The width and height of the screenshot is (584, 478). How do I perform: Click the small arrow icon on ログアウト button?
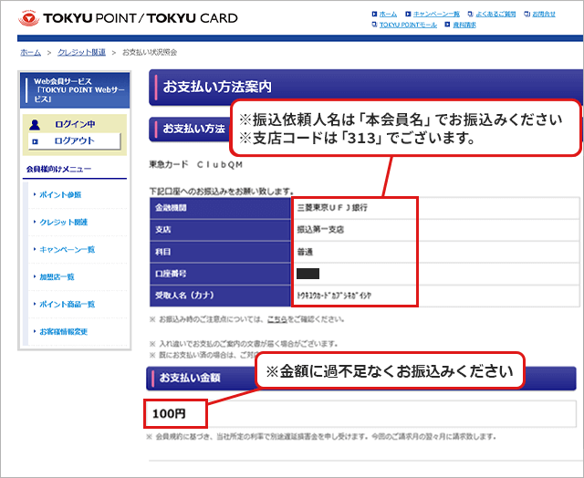tap(36, 141)
